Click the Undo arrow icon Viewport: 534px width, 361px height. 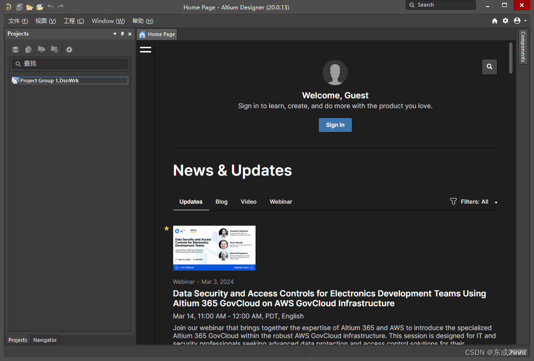51,7
